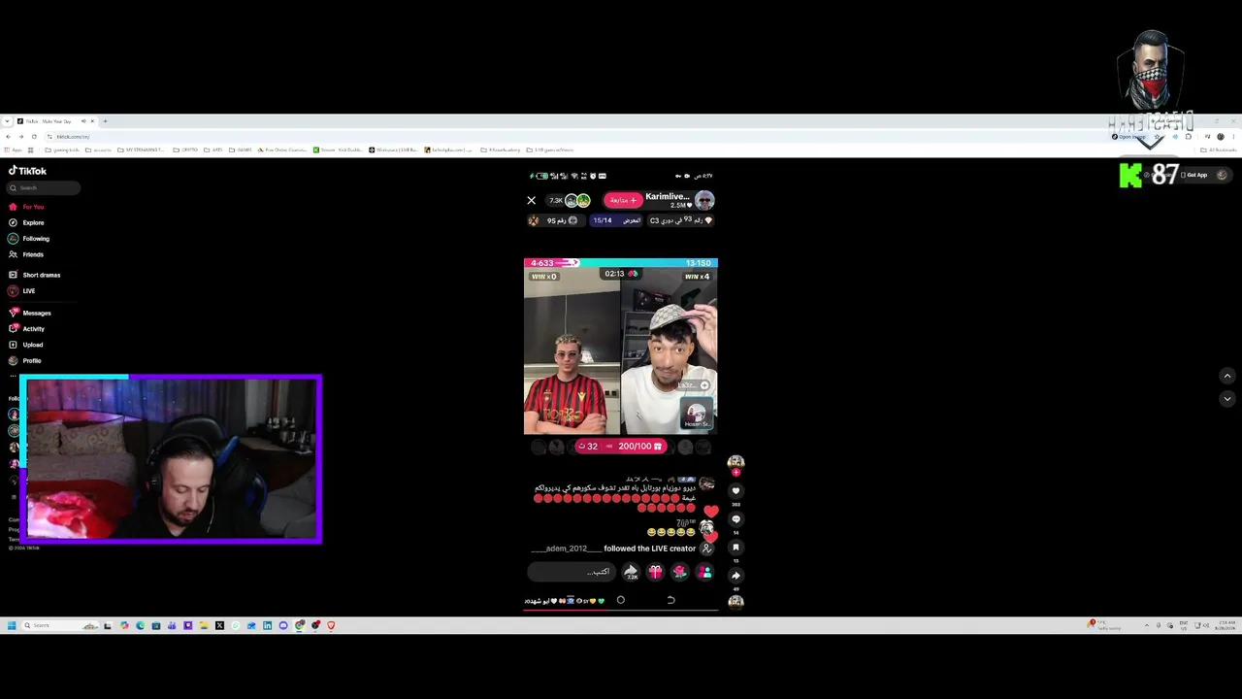Open the Windows Start menu
Viewport: 1242px width, 699px height.
12,625
